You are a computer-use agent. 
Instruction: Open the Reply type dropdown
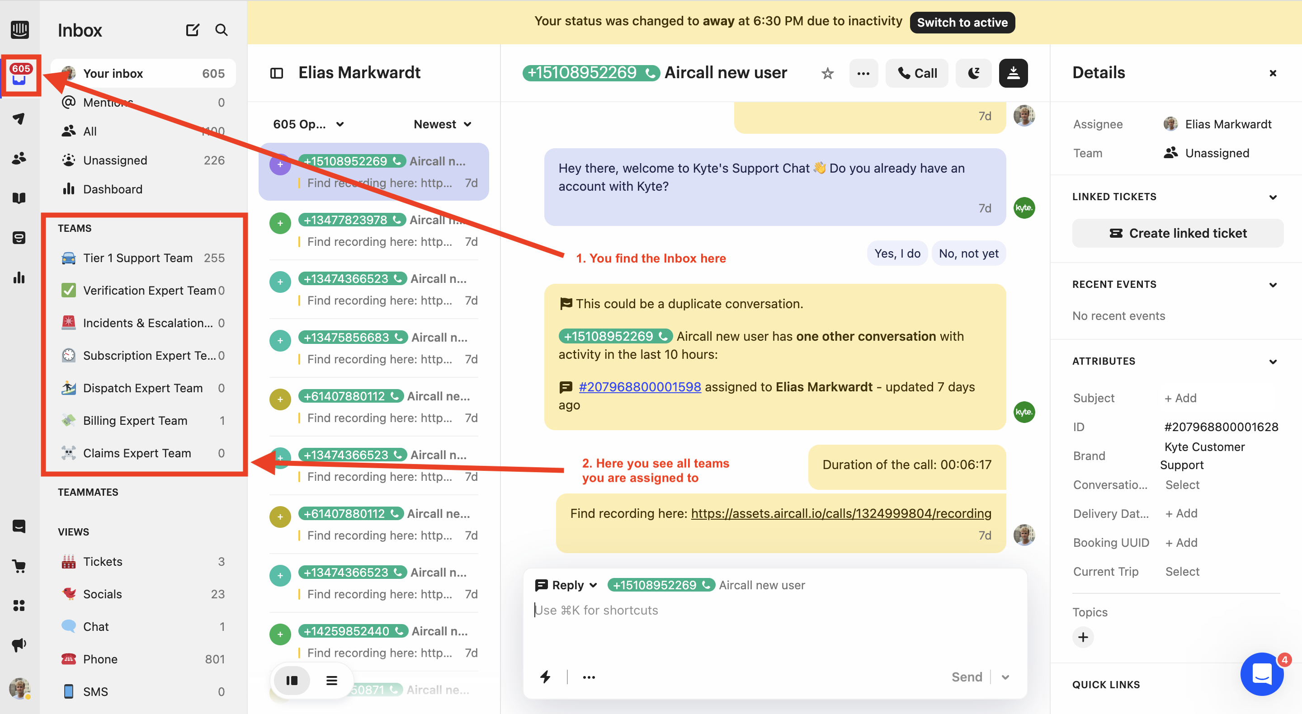[566, 585]
